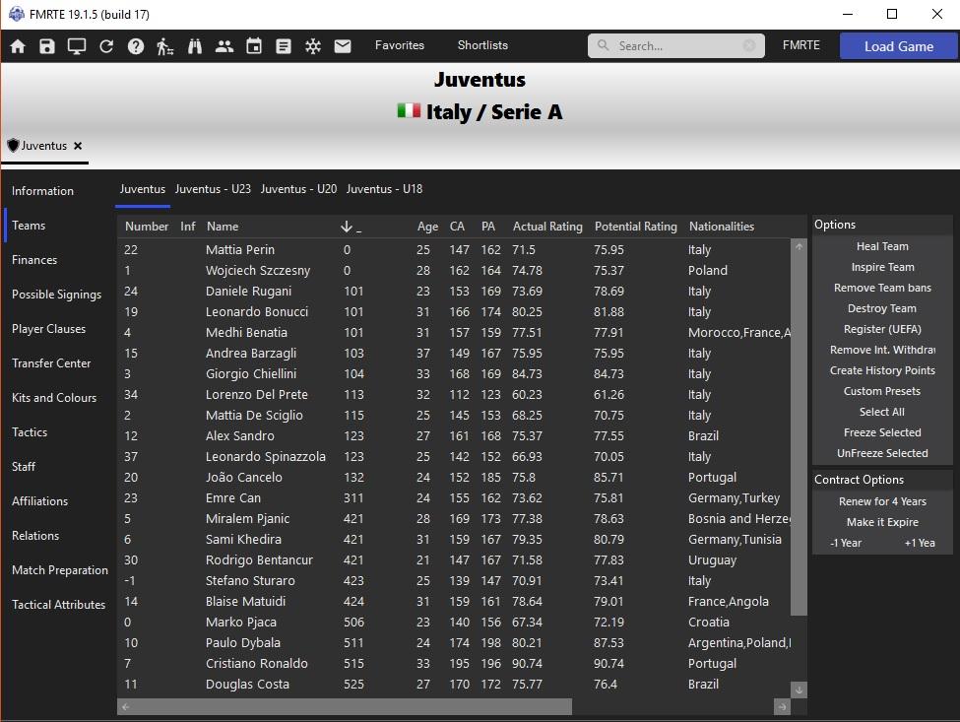
Task: Switch to Juventus - U20 tab
Action: (x=298, y=189)
